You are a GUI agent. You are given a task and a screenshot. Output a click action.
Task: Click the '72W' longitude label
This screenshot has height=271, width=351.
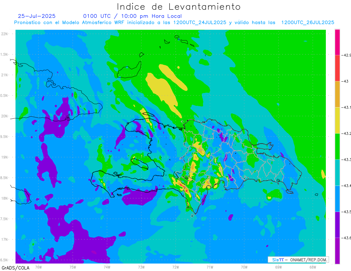coord(175,267)
